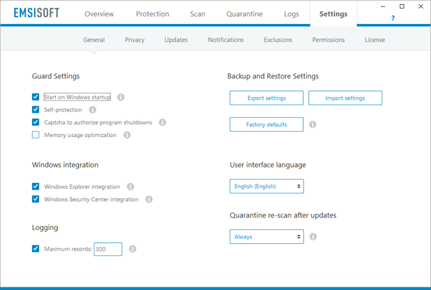This screenshot has height=290, width=431.
Task: Open the Quarantine tab
Action: 244,14
